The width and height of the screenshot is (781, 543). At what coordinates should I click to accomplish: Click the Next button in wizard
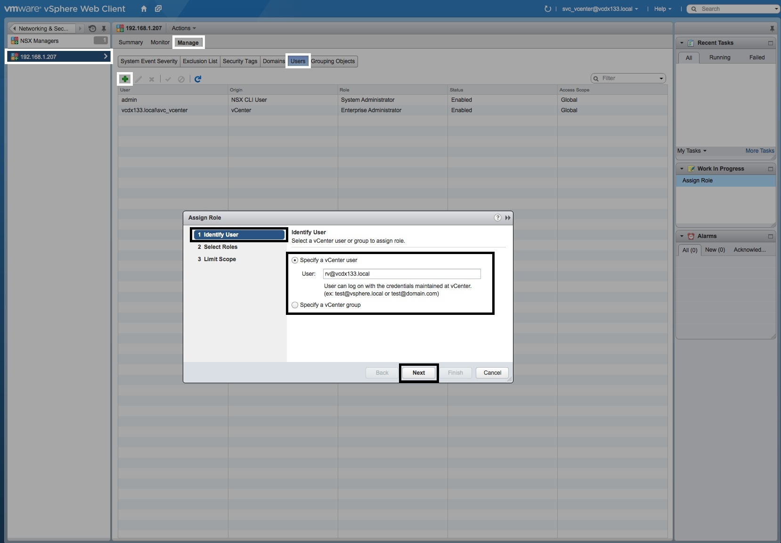[x=418, y=373]
